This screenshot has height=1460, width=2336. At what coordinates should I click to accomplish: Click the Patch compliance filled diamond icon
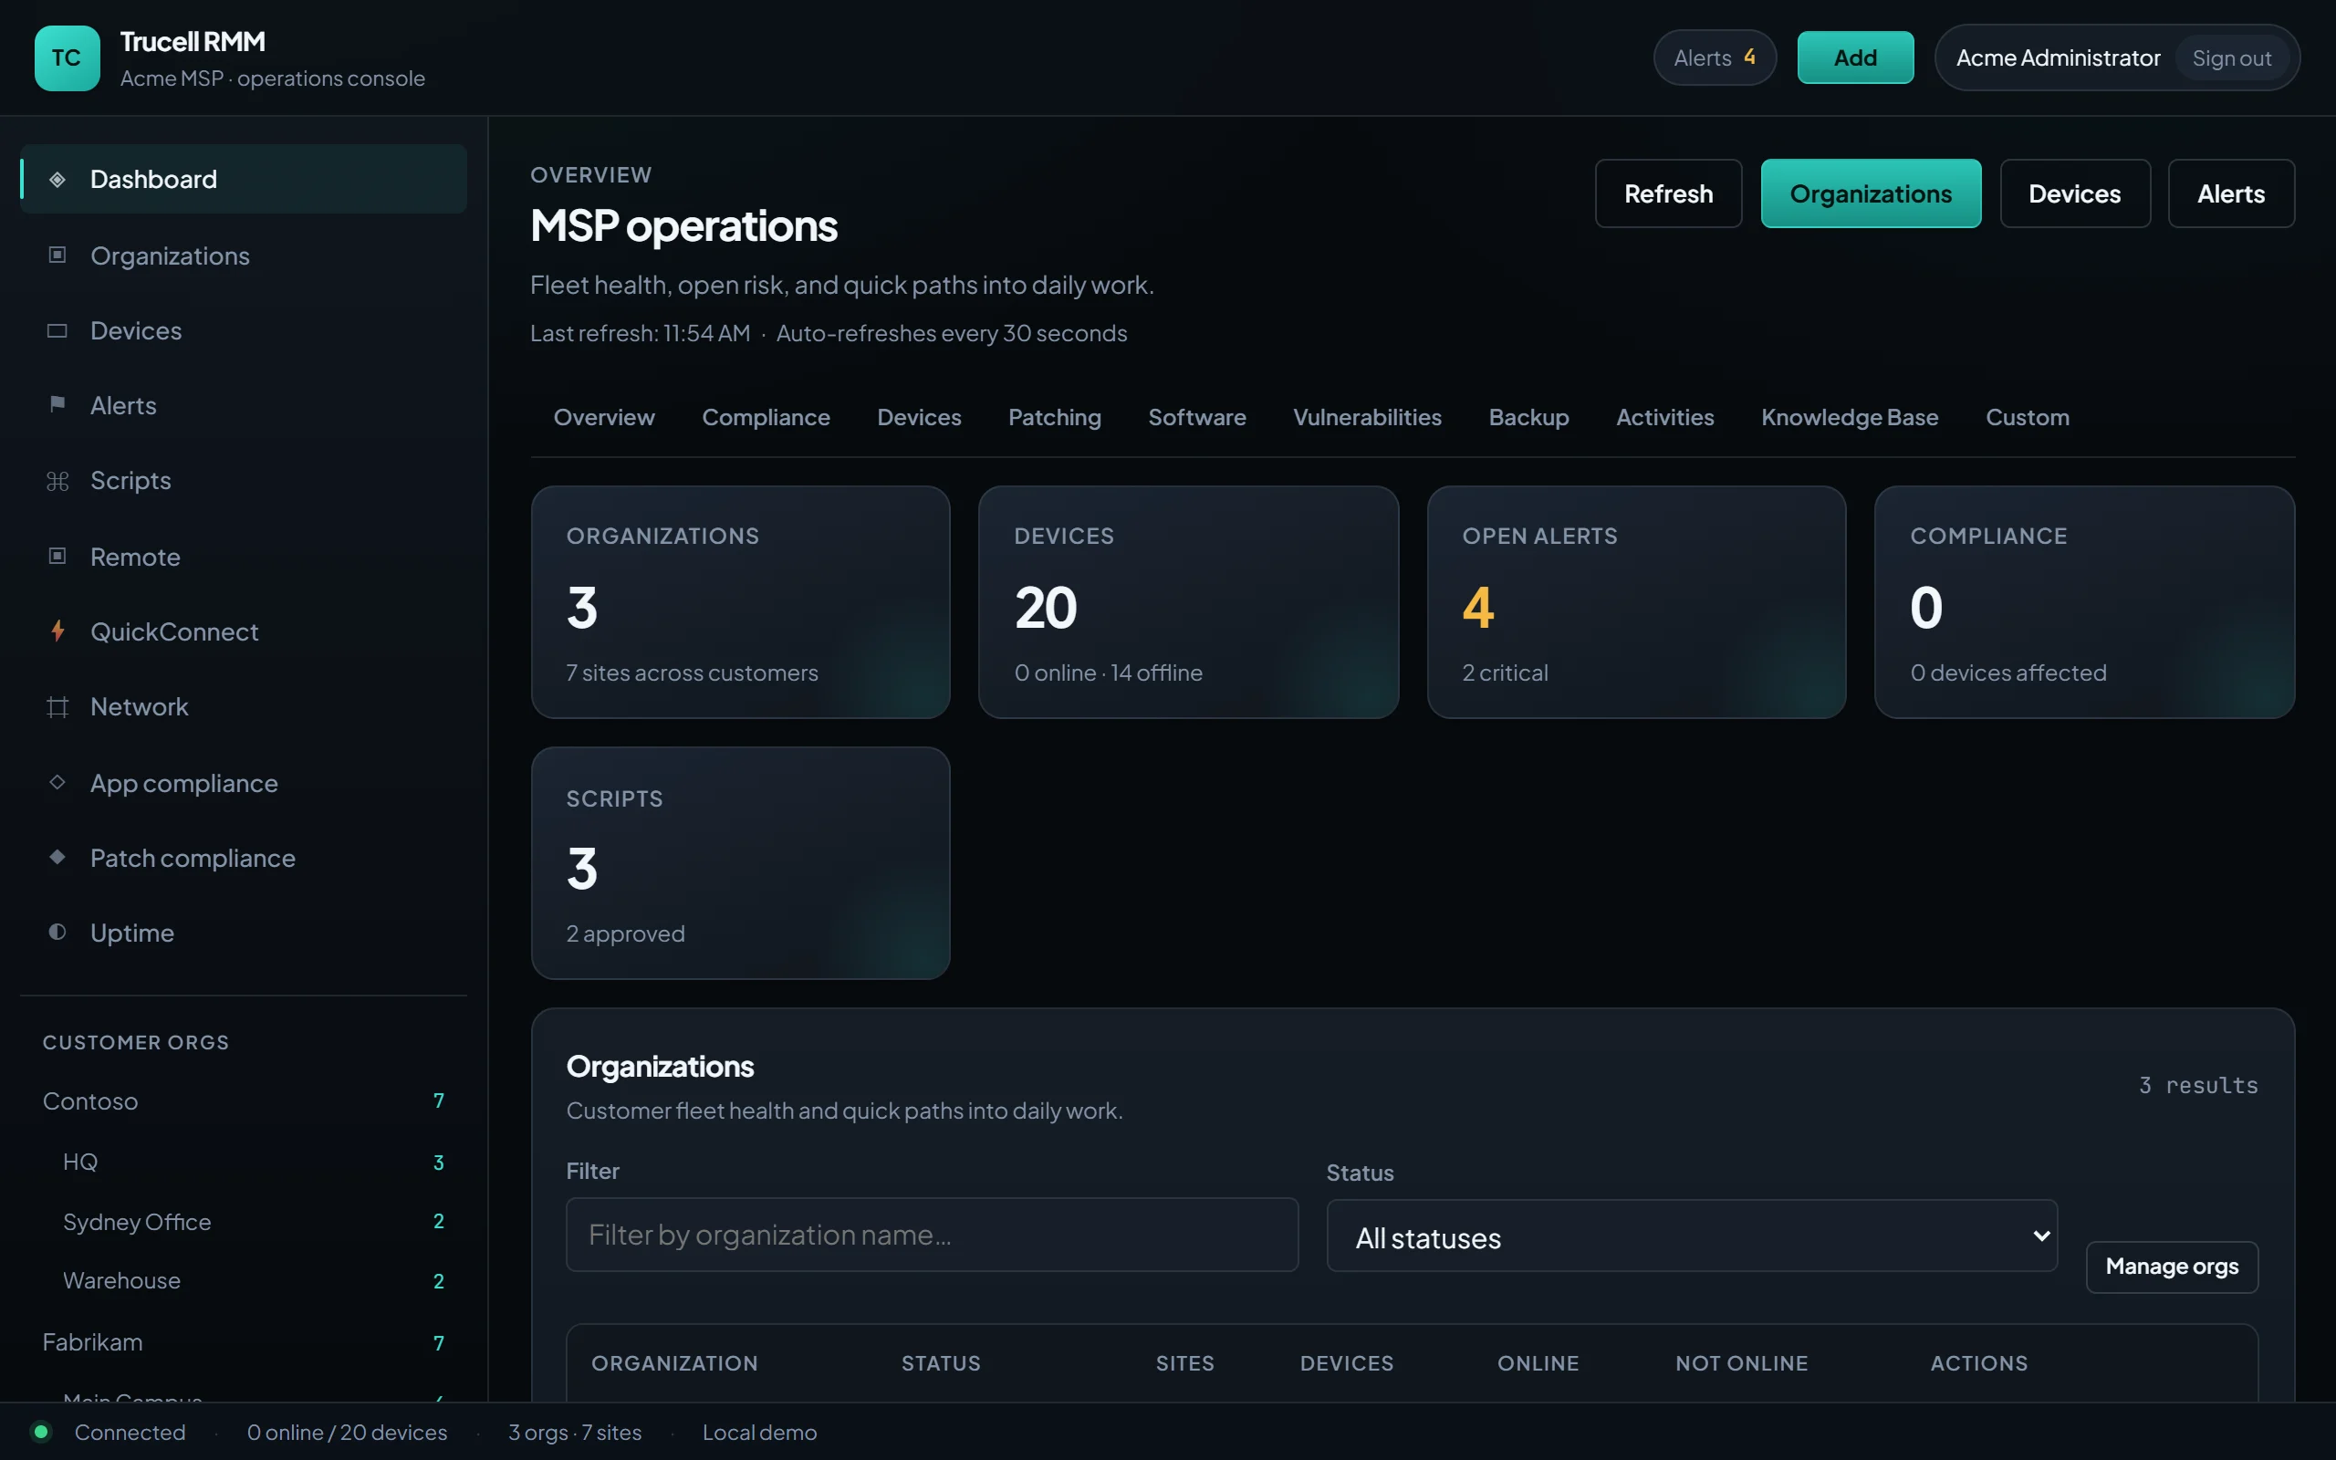tap(57, 858)
